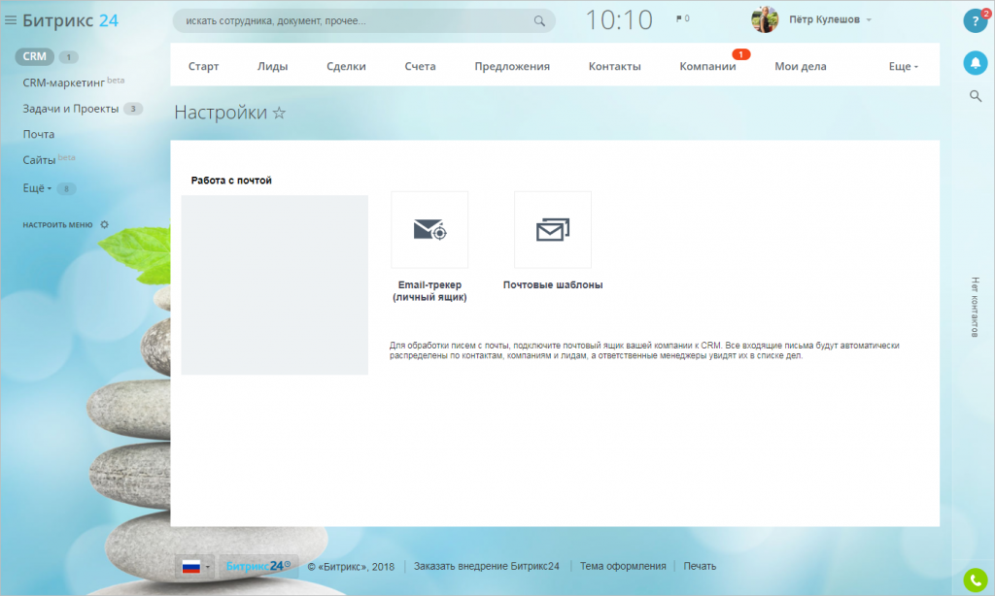Expand the Пётр Кулешов user menu arrow
995x596 pixels.
(869, 20)
